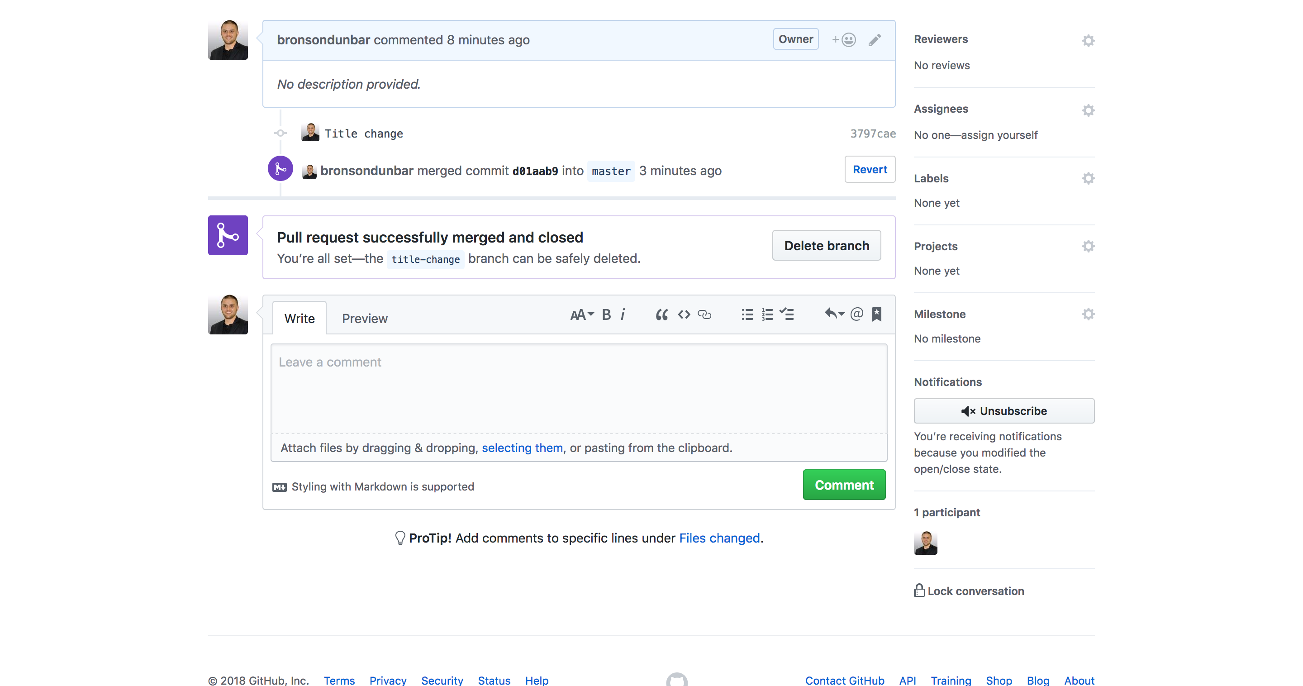The image size is (1303, 686).
Task: Insert a quote with toolbar icon
Action: pyautogui.click(x=661, y=314)
